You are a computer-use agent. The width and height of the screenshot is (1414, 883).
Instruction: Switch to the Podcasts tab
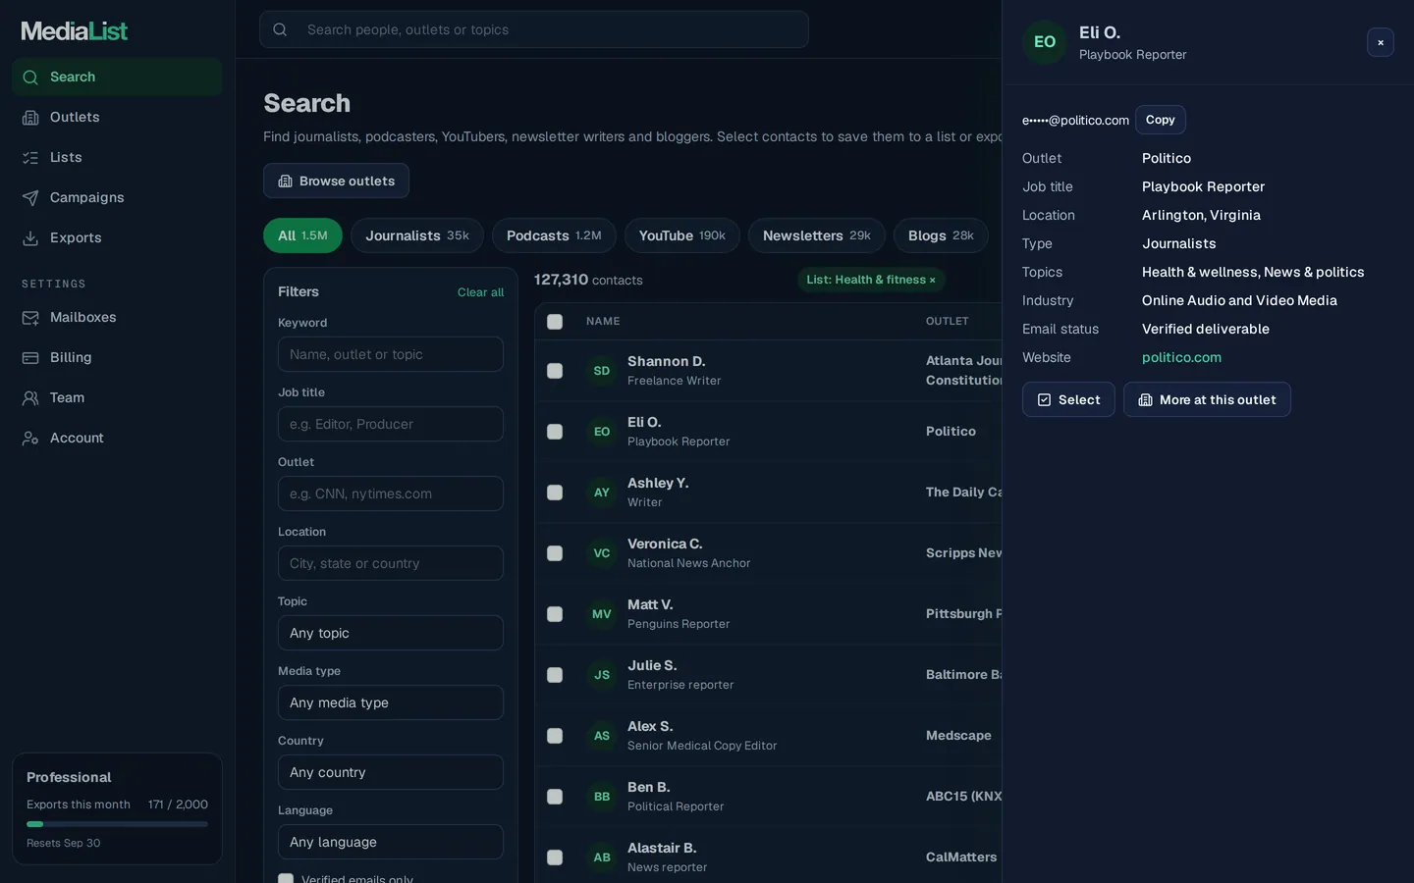point(554,235)
